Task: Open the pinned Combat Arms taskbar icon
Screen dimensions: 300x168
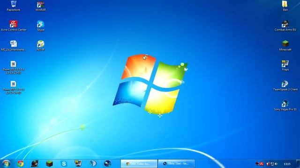Action: [x=35, y=164]
